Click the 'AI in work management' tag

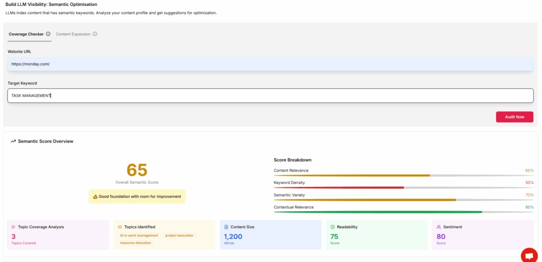[x=139, y=235]
